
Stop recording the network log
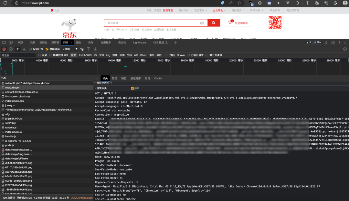point(4,49)
